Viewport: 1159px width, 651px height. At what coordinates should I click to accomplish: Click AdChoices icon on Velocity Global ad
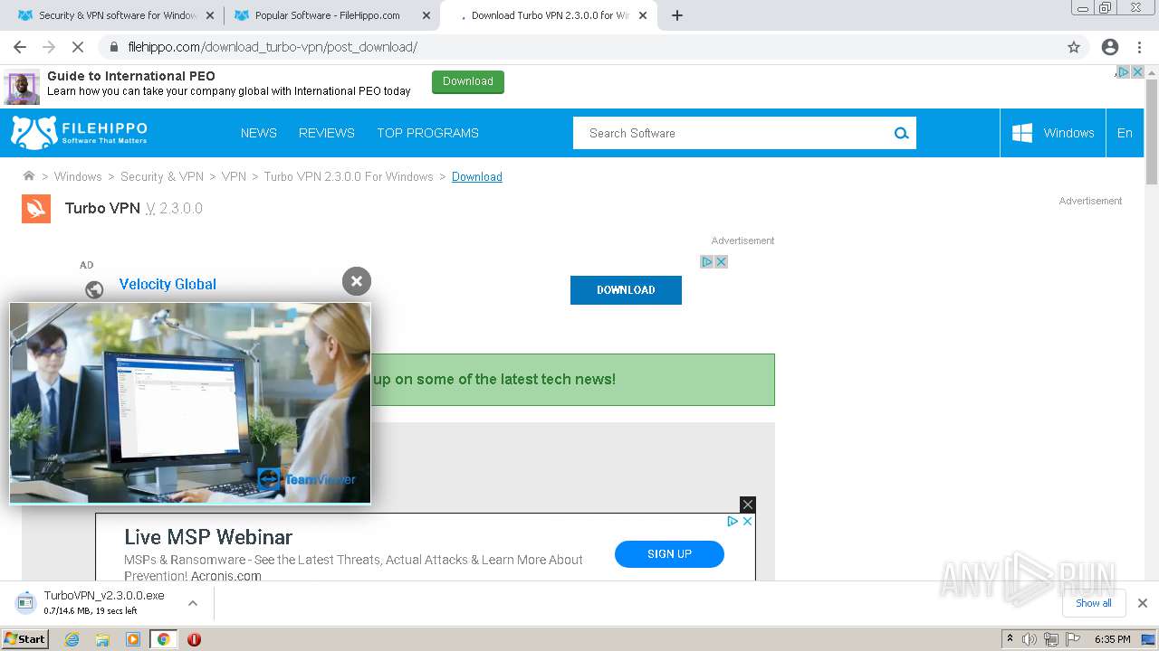click(x=707, y=261)
